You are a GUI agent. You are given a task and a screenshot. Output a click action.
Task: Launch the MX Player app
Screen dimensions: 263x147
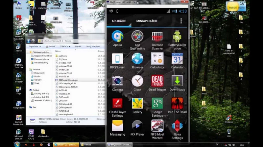137,128
